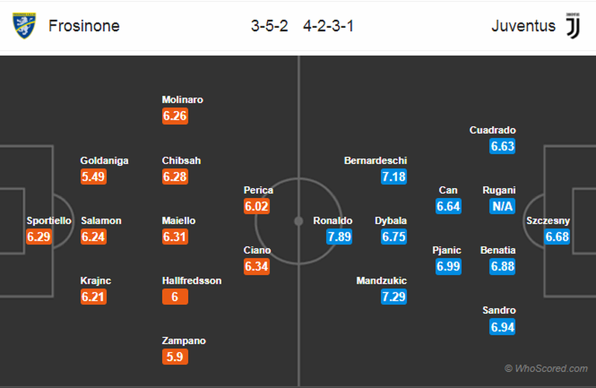596x388 pixels.
Task: Click Hallfredsson's rating badge showing 6
Action: click(175, 297)
